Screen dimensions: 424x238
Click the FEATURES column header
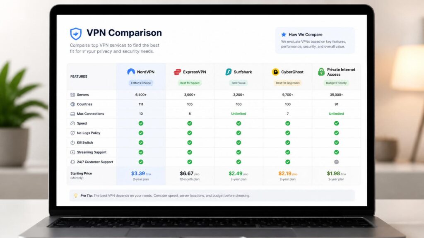(79, 77)
